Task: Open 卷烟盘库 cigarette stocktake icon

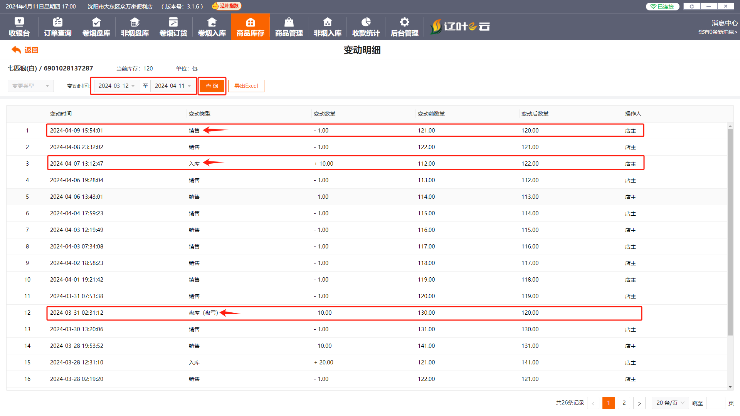Action: pos(96,27)
